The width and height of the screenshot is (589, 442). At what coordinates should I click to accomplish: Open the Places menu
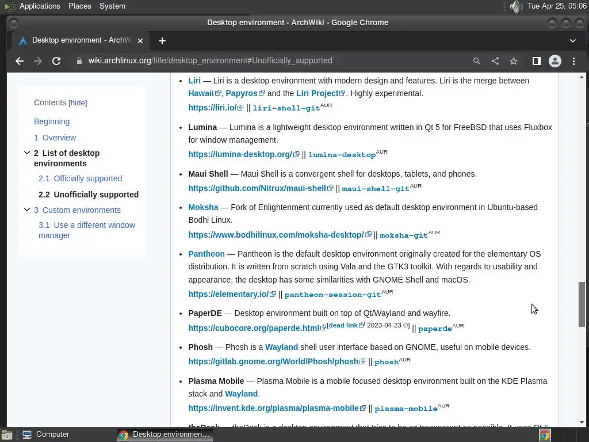click(79, 6)
